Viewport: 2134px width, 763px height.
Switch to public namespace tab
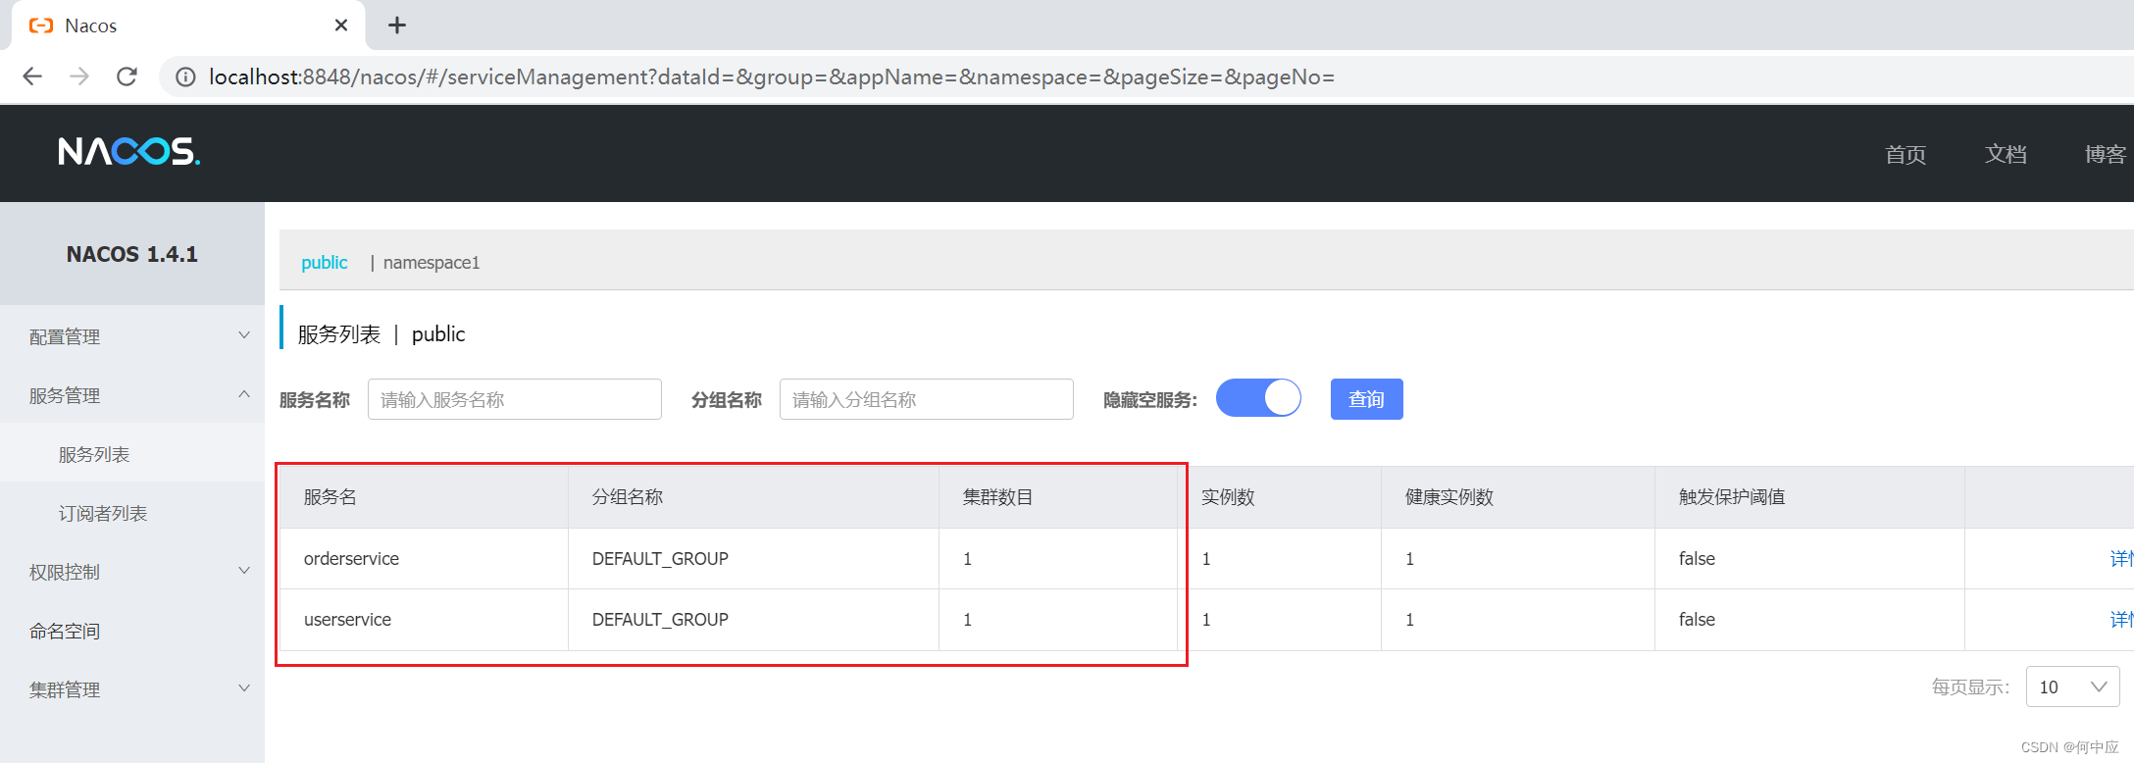[325, 262]
